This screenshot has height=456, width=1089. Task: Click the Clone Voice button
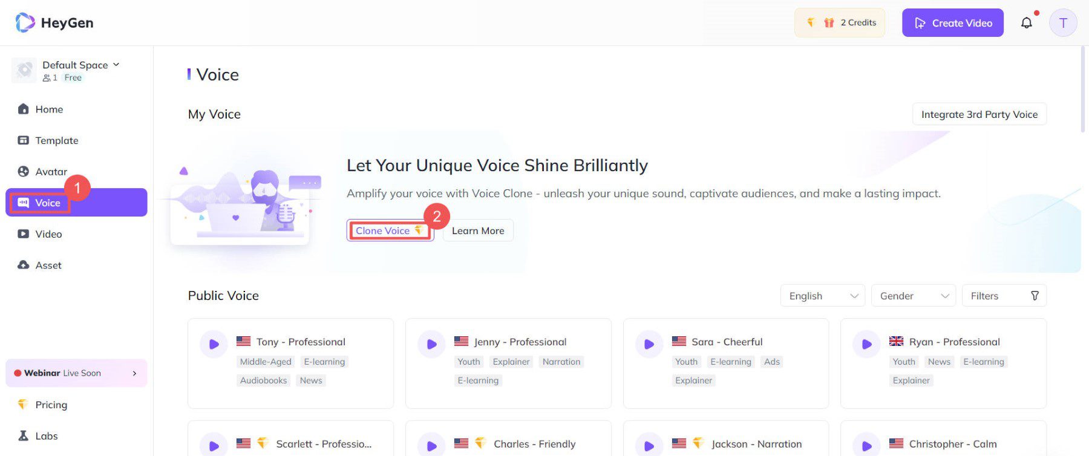click(390, 230)
